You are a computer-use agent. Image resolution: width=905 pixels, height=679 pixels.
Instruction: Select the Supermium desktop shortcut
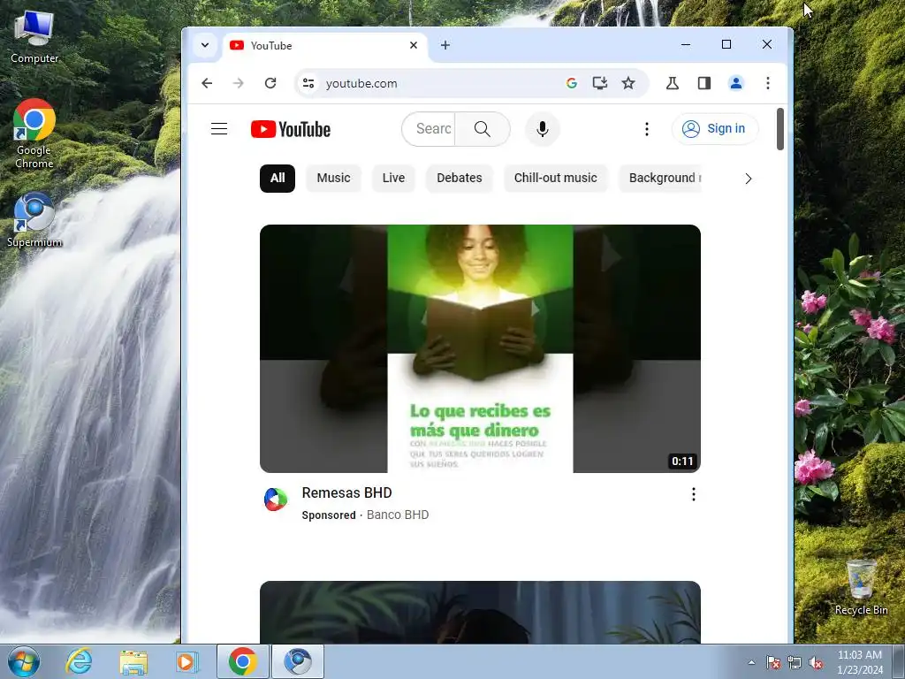[x=34, y=220]
